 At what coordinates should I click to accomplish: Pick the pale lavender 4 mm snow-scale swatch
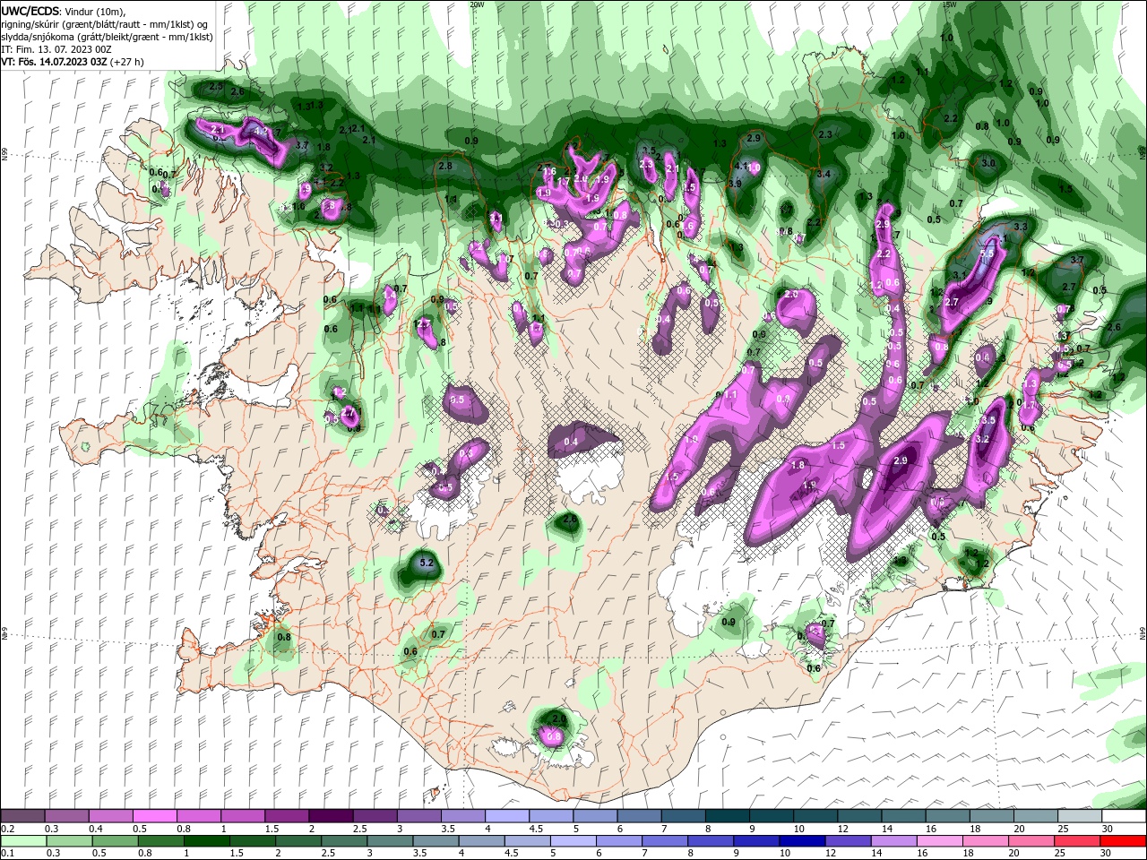[507, 816]
